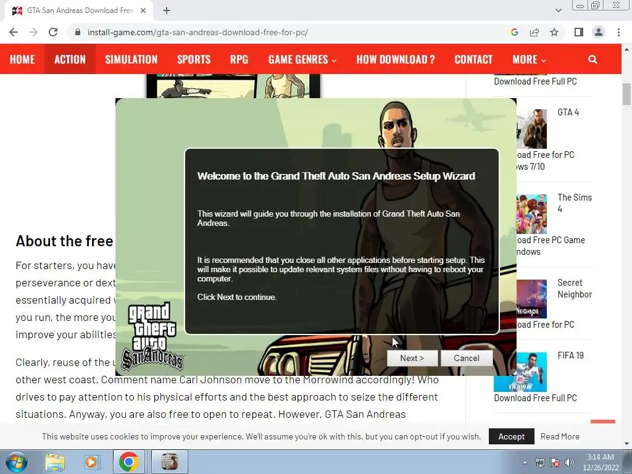Switch to the Chrome taskbar button
This screenshot has height=474, width=632.
point(128,462)
